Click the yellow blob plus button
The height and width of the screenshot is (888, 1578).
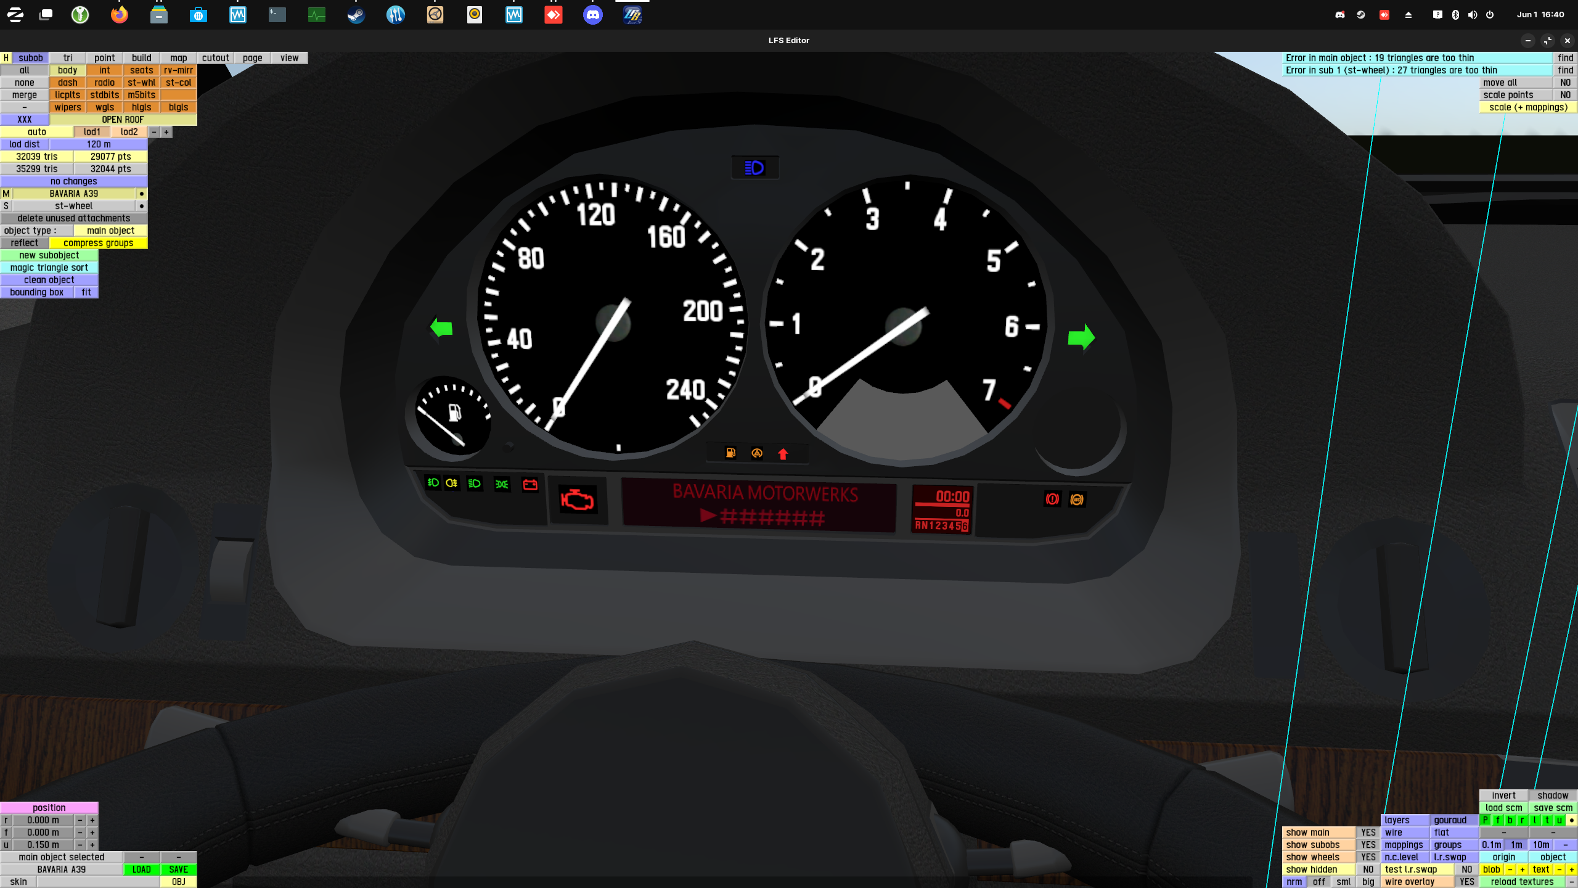pos(1523,869)
